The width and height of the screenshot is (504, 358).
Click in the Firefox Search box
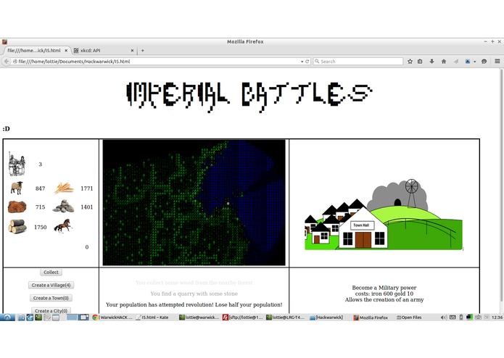358,62
